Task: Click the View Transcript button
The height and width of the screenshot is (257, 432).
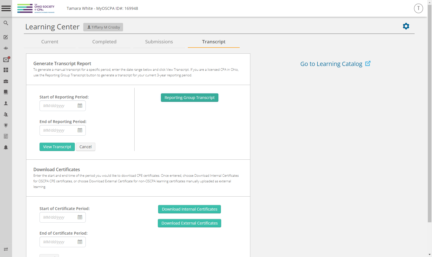Action: 57,147
